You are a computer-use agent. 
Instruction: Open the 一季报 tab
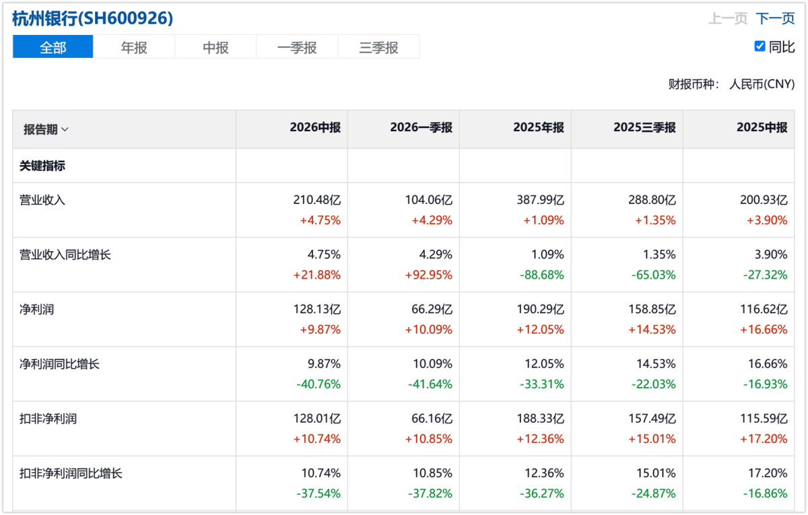click(x=297, y=47)
